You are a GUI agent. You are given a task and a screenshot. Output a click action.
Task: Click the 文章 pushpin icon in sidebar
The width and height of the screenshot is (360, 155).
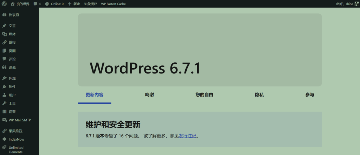4,26
